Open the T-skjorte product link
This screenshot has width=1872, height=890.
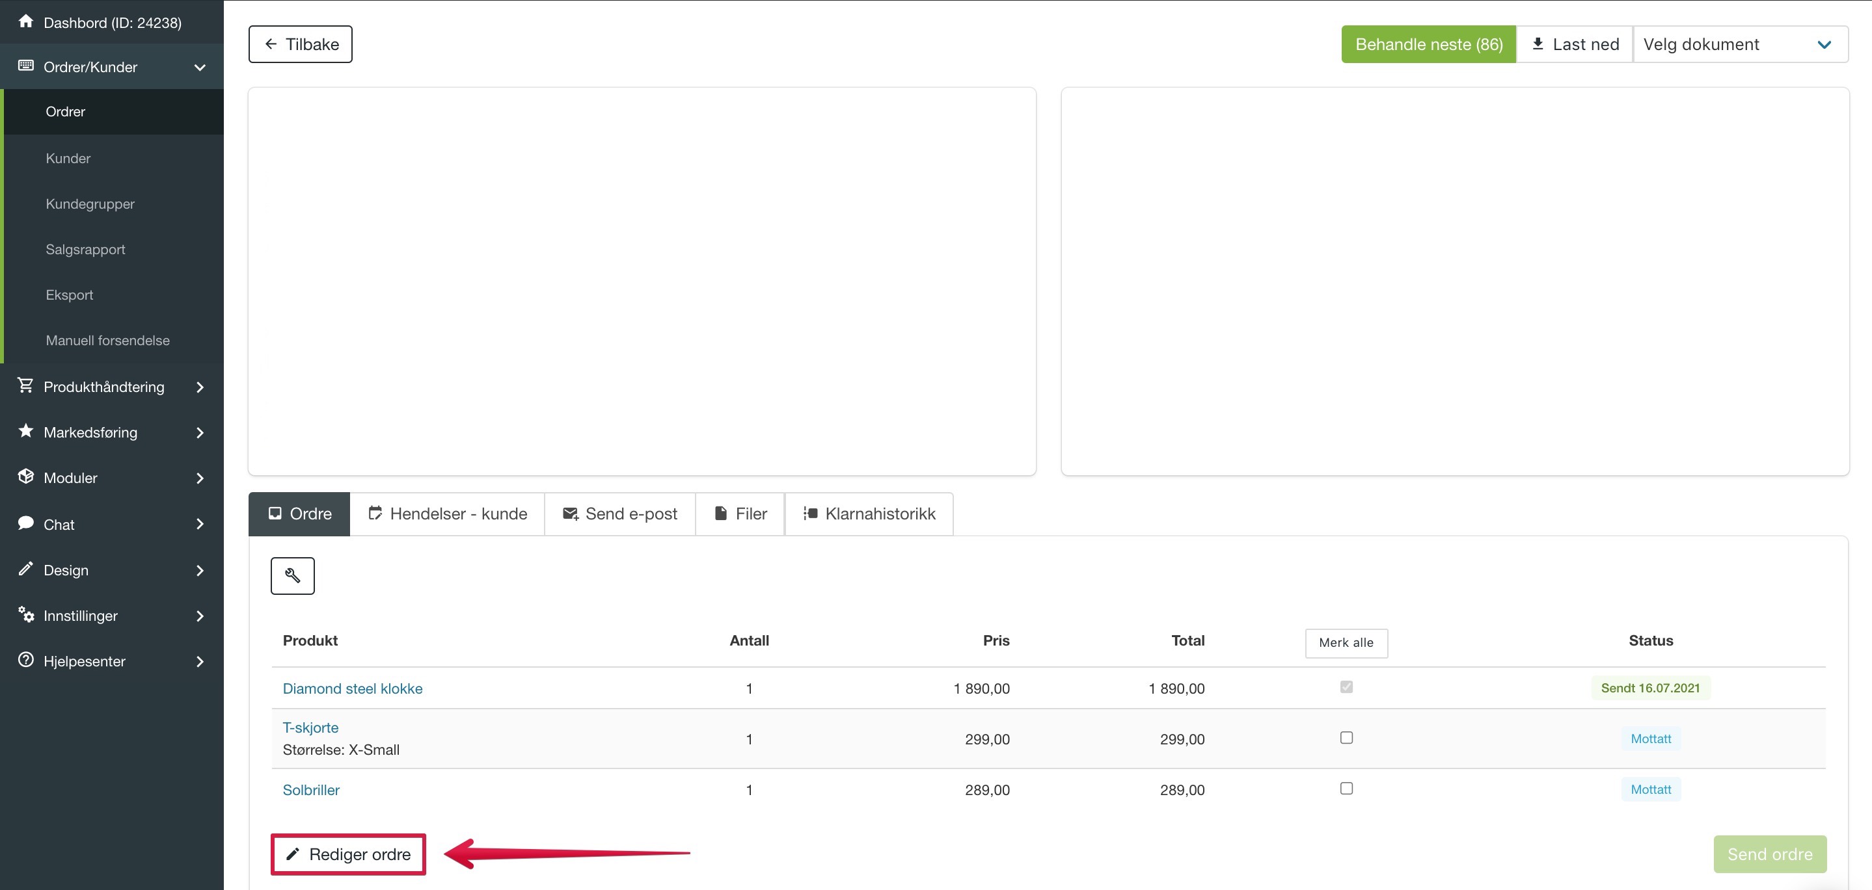click(310, 727)
